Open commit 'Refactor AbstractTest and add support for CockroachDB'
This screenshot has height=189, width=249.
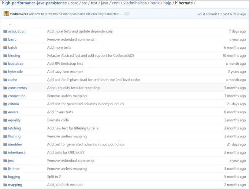point(91,56)
